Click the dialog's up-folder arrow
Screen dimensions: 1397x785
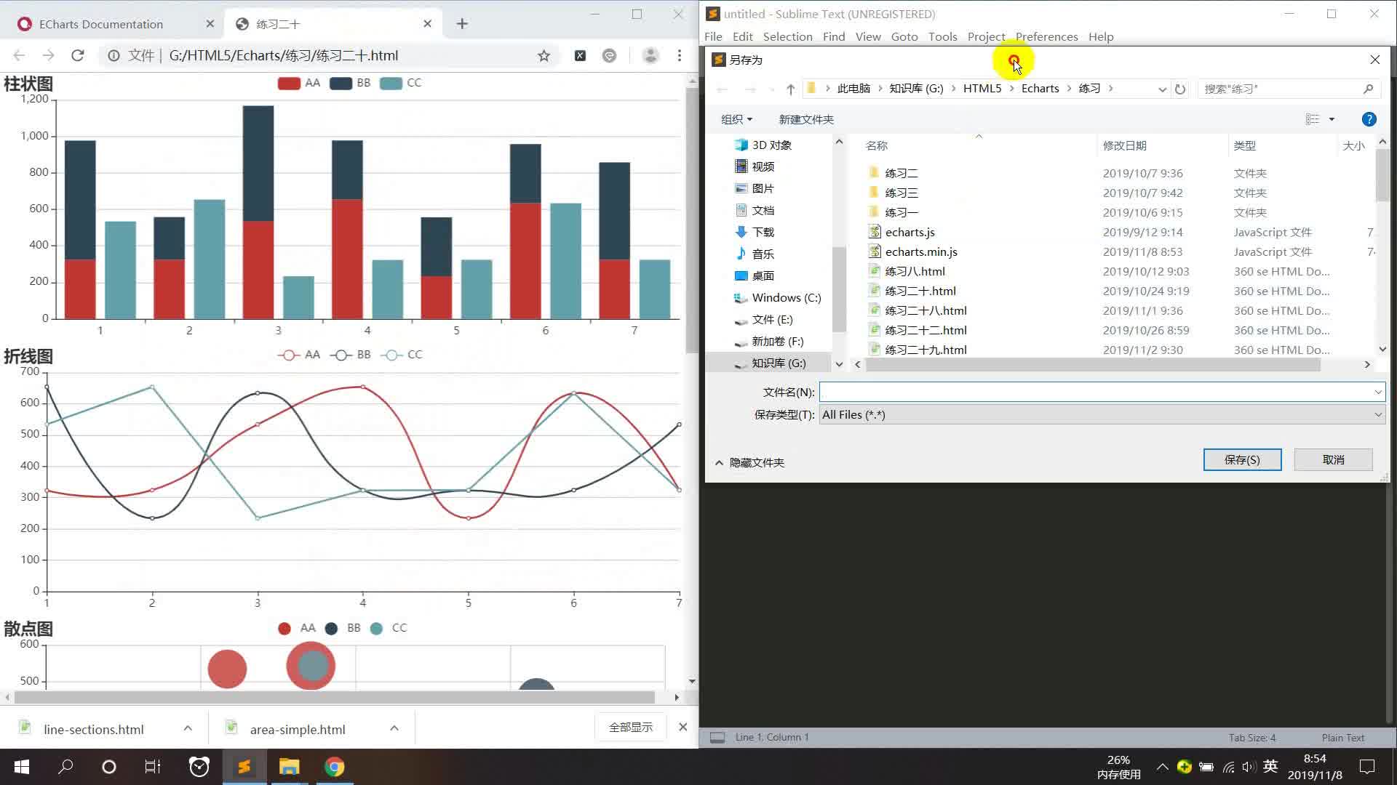[x=790, y=89]
